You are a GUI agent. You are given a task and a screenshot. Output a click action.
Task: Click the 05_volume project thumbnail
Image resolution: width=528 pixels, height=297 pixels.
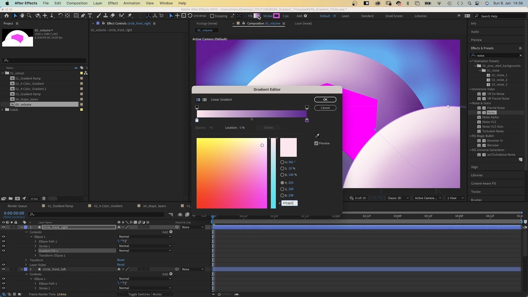[x=18, y=38]
